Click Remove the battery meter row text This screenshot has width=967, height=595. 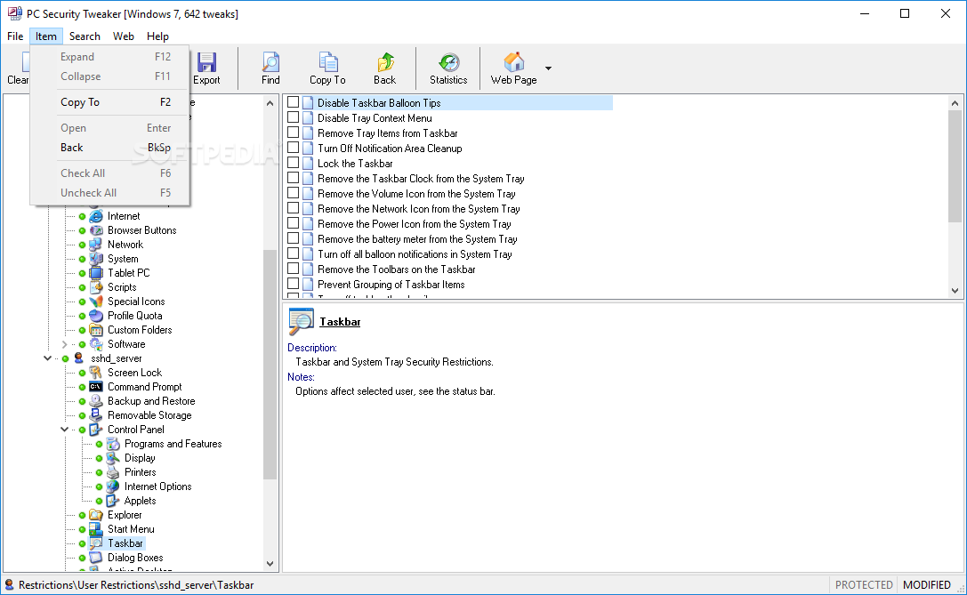click(x=417, y=239)
